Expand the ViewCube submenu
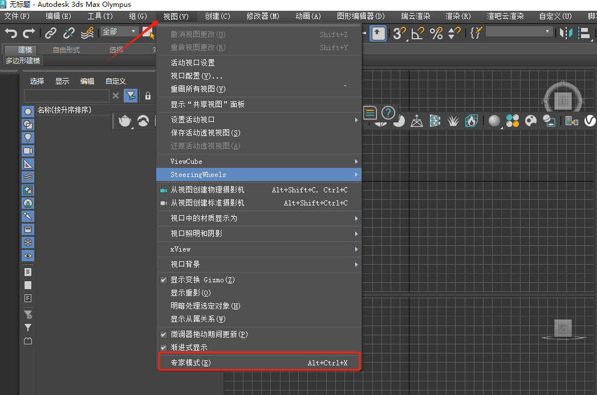The width and height of the screenshot is (597, 395). tap(259, 162)
